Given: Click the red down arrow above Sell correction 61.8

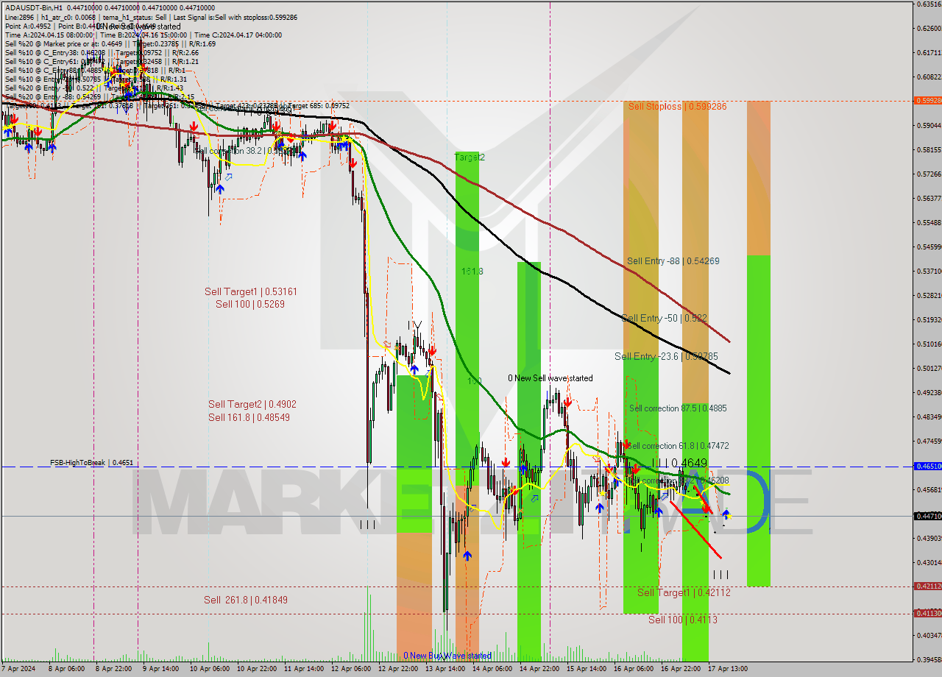Looking at the screenshot, I should coord(626,444).
